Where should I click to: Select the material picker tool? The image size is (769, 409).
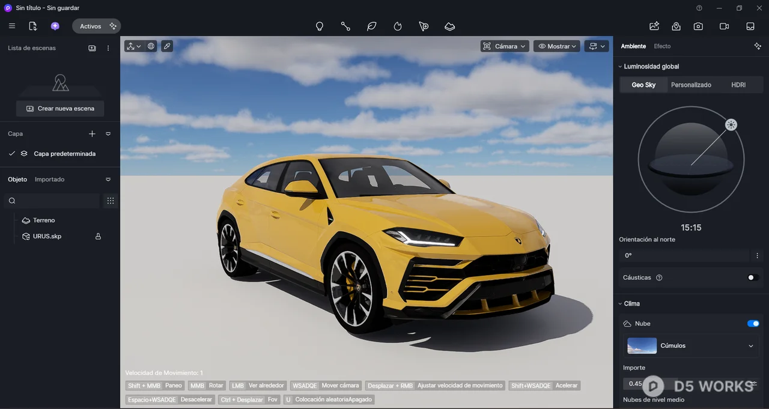[424, 26]
